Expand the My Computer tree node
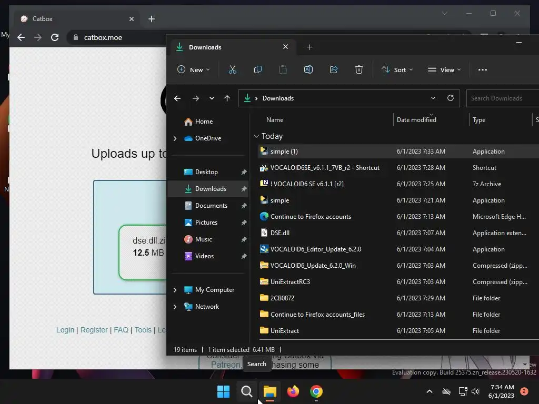This screenshot has width=539, height=404. coord(175,290)
